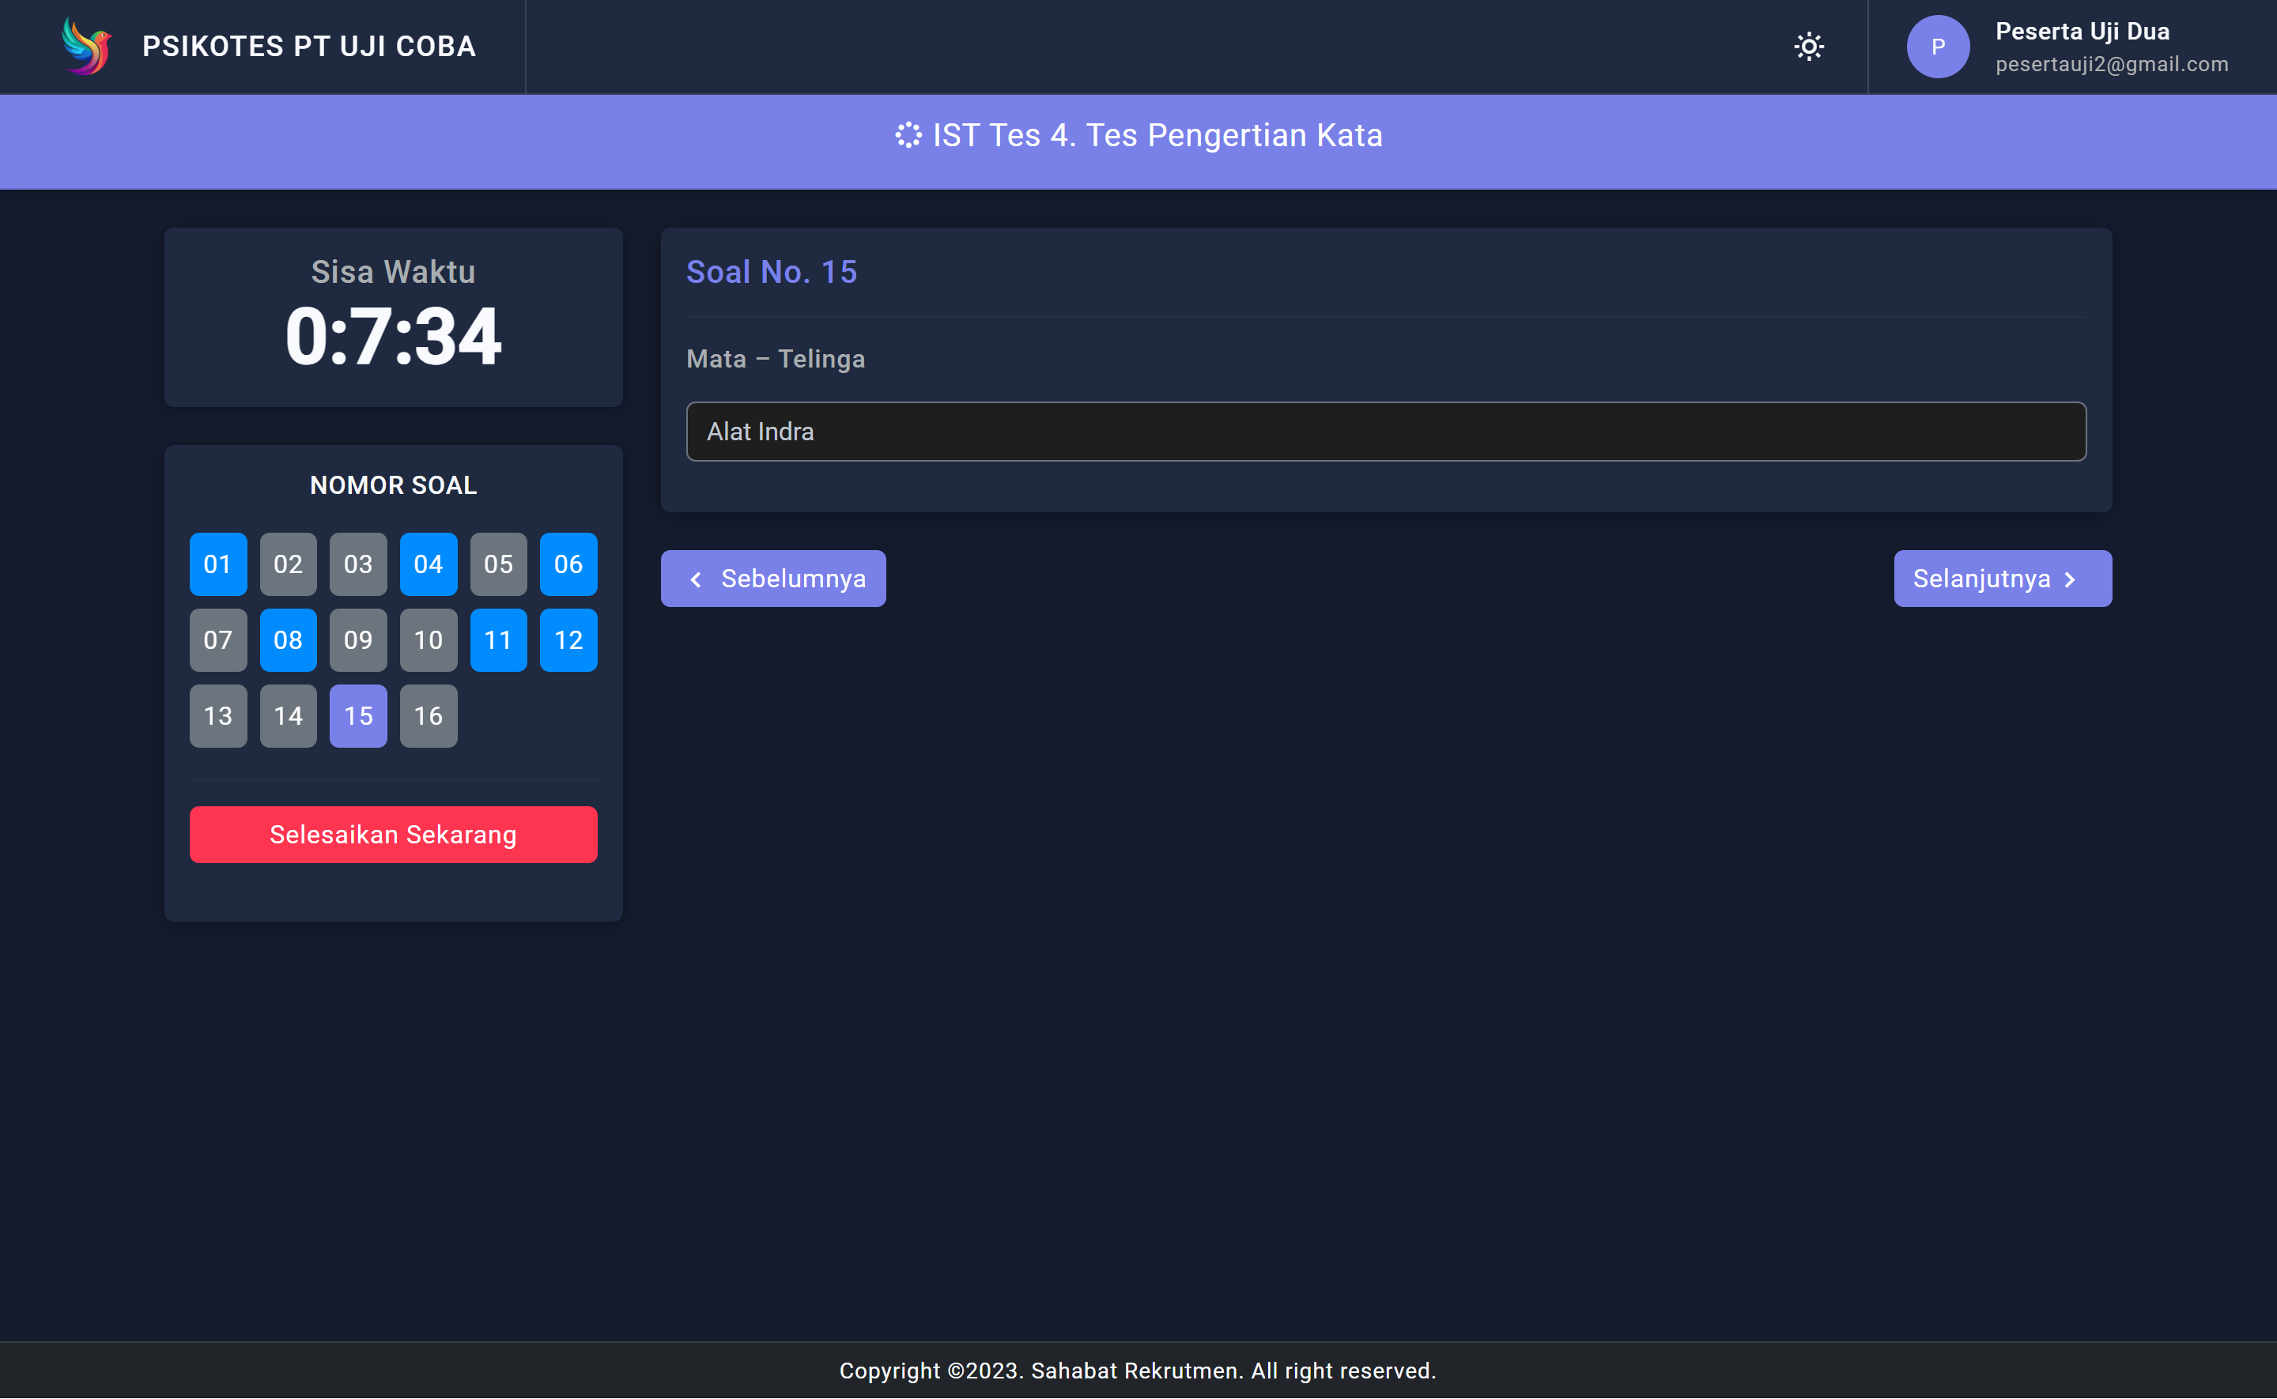This screenshot has width=2277, height=1399.
Task: Click the right chevron on Selanjutnya
Action: coord(2071,579)
